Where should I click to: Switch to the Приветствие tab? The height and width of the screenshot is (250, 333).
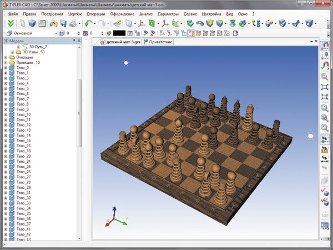tap(158, 42)
